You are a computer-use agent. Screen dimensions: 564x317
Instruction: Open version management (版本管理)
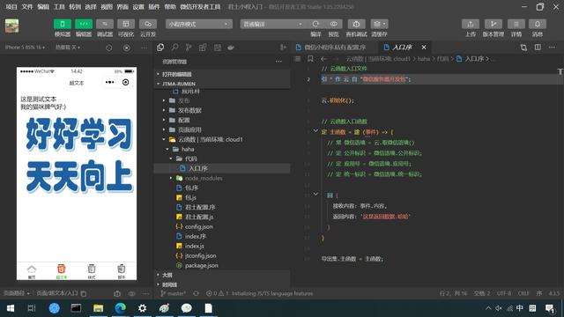click(x=493, y=24)
